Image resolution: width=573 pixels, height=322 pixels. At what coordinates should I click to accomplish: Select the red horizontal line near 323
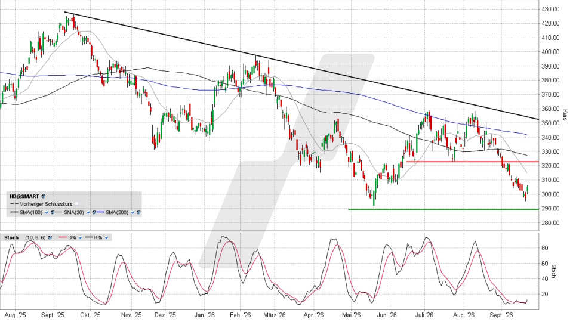[x=472, y=162]
